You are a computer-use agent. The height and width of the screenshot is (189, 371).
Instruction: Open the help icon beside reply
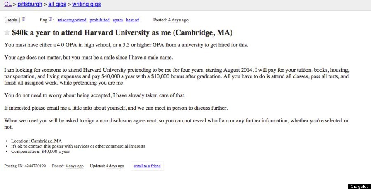point(23,19)
